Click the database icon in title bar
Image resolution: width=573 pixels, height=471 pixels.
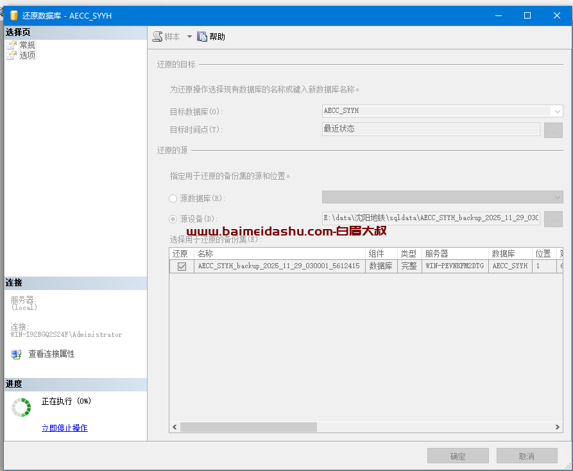(14, 15)
